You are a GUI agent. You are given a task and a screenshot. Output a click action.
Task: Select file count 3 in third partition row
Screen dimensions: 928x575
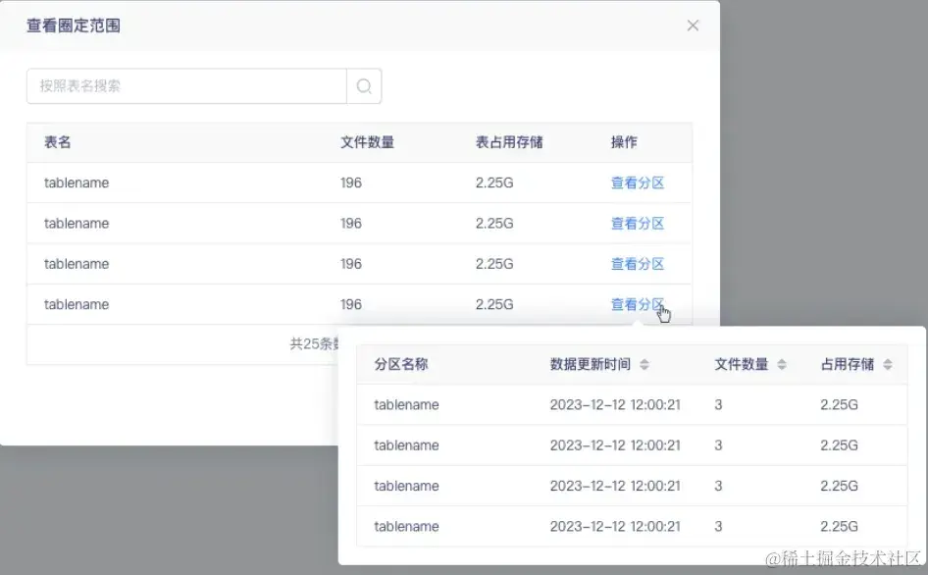coord(718,486)
